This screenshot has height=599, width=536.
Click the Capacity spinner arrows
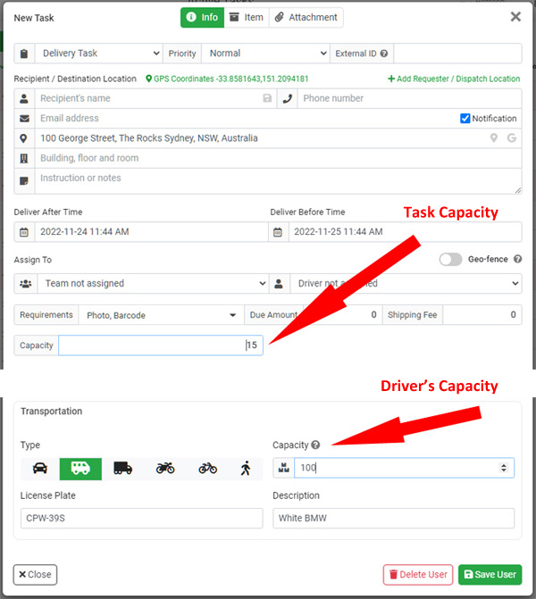tap(504, 468)
